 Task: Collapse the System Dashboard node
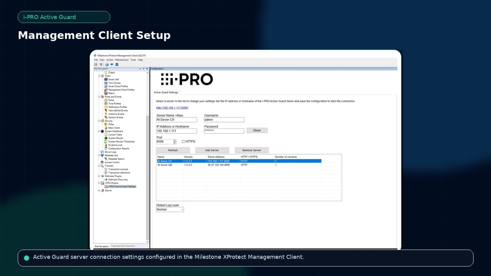(99, 131)
